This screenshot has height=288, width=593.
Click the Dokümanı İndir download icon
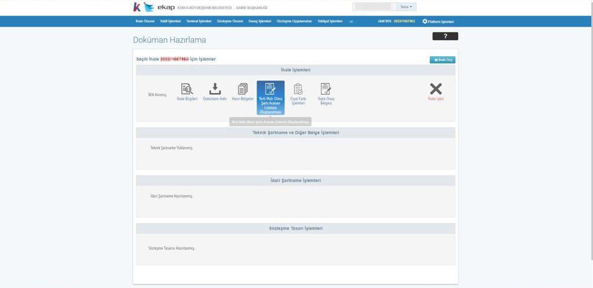tap(215, 89)
